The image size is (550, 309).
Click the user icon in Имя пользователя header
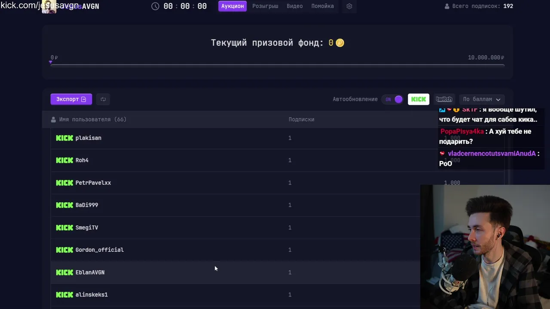point(54,119)
